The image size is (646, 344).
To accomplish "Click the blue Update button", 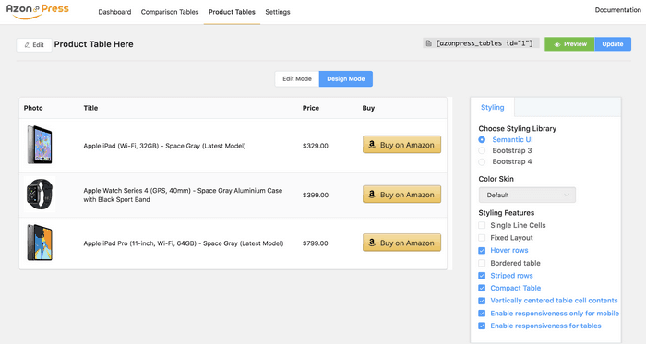I will coord(613,44).
